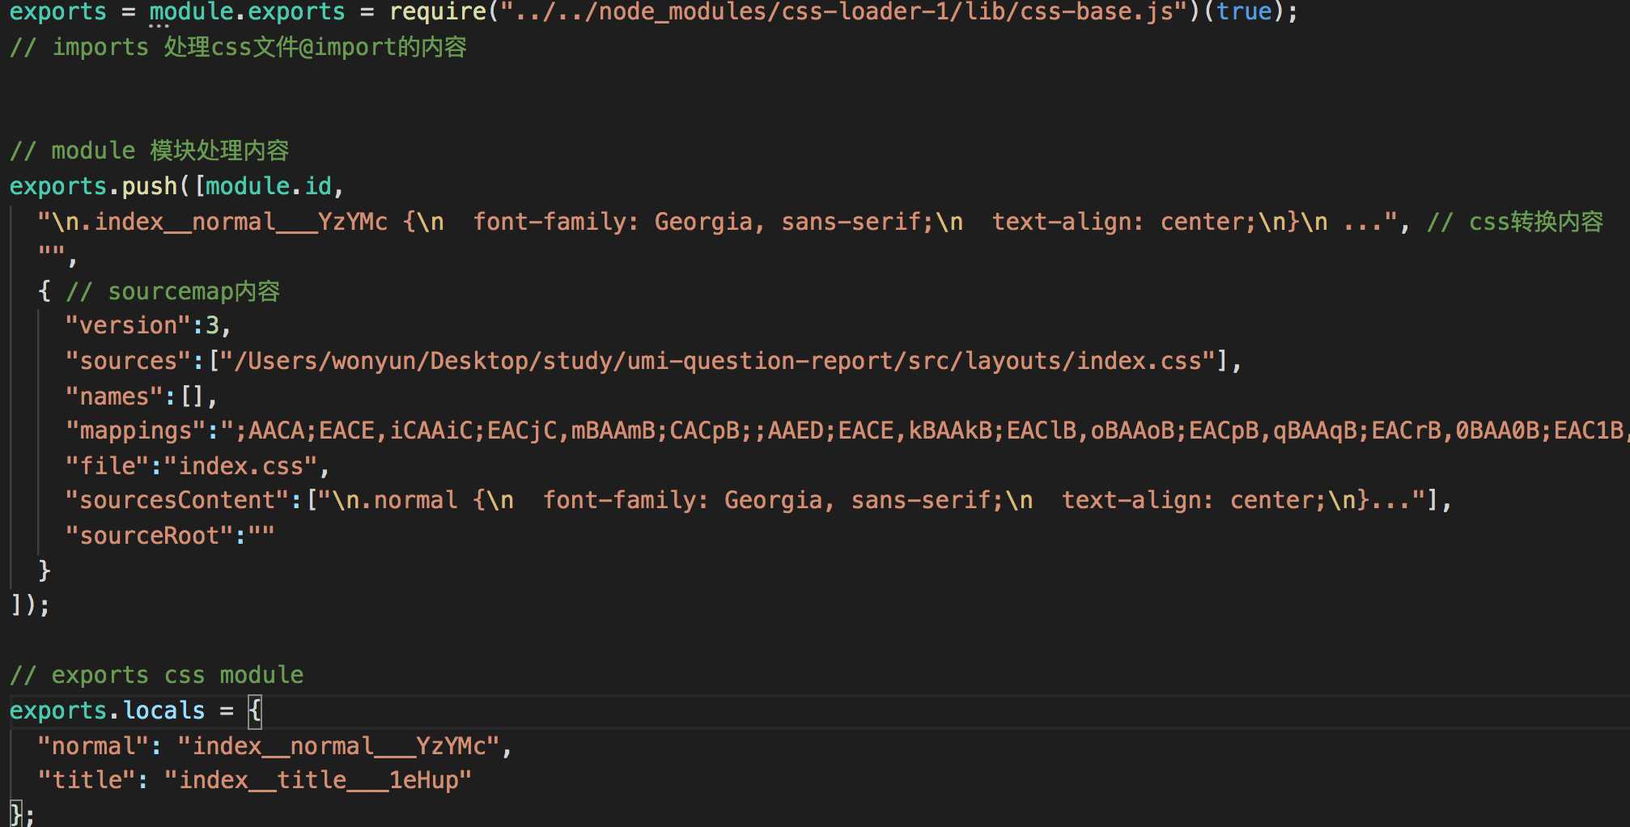1630x827 pixels.
Task: Click the "title" value index__title___1eHup
Action: point(318,780)
